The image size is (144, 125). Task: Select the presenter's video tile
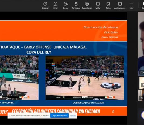(141, 44)
